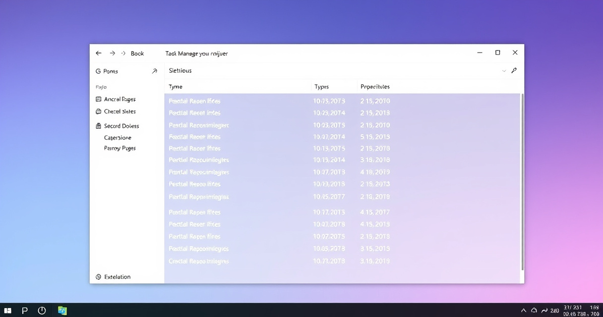
Task: Click the Secord Doless sidebar icon
Action: 99,126
